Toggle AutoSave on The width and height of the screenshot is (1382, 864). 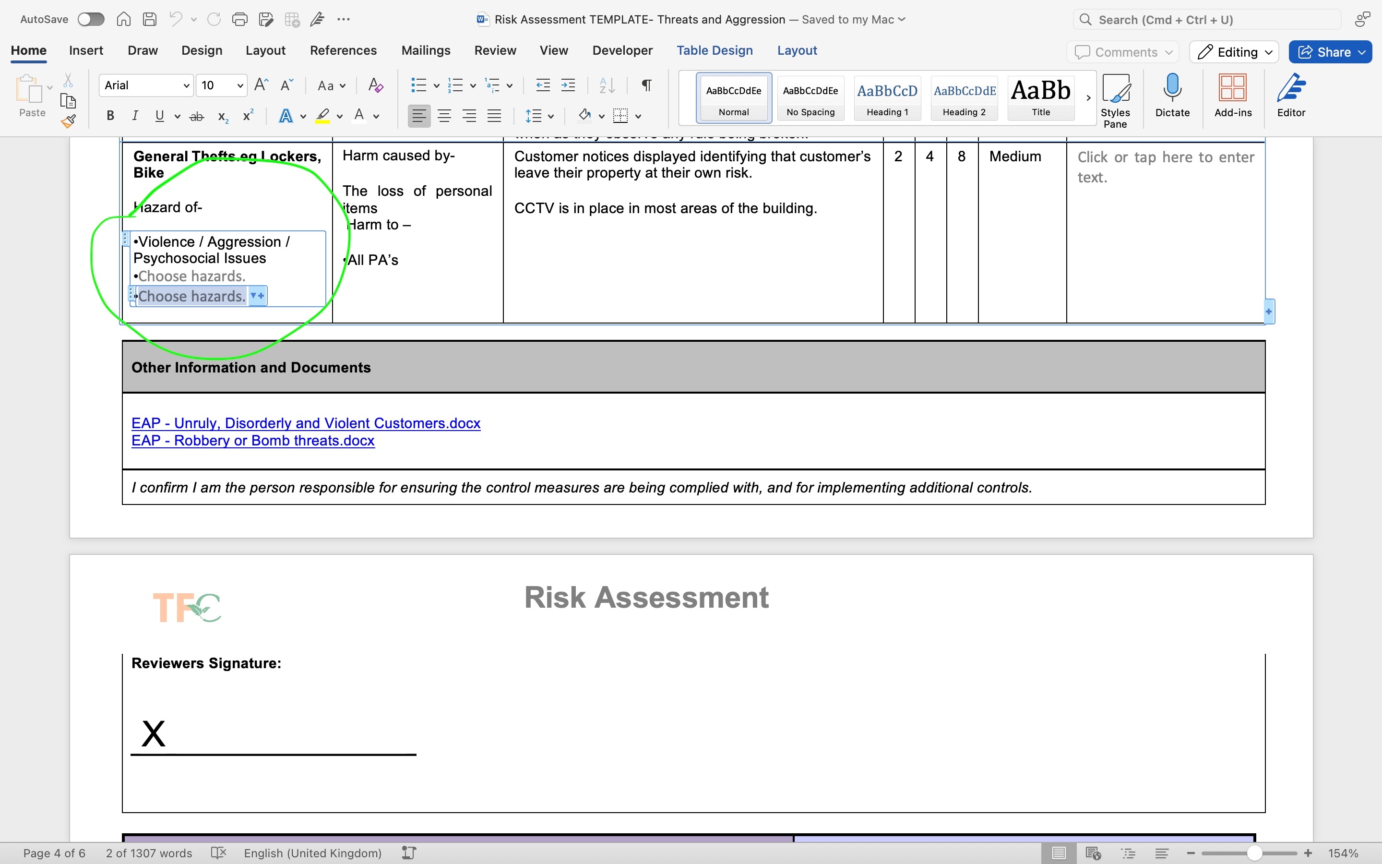(x=90, y=19)
